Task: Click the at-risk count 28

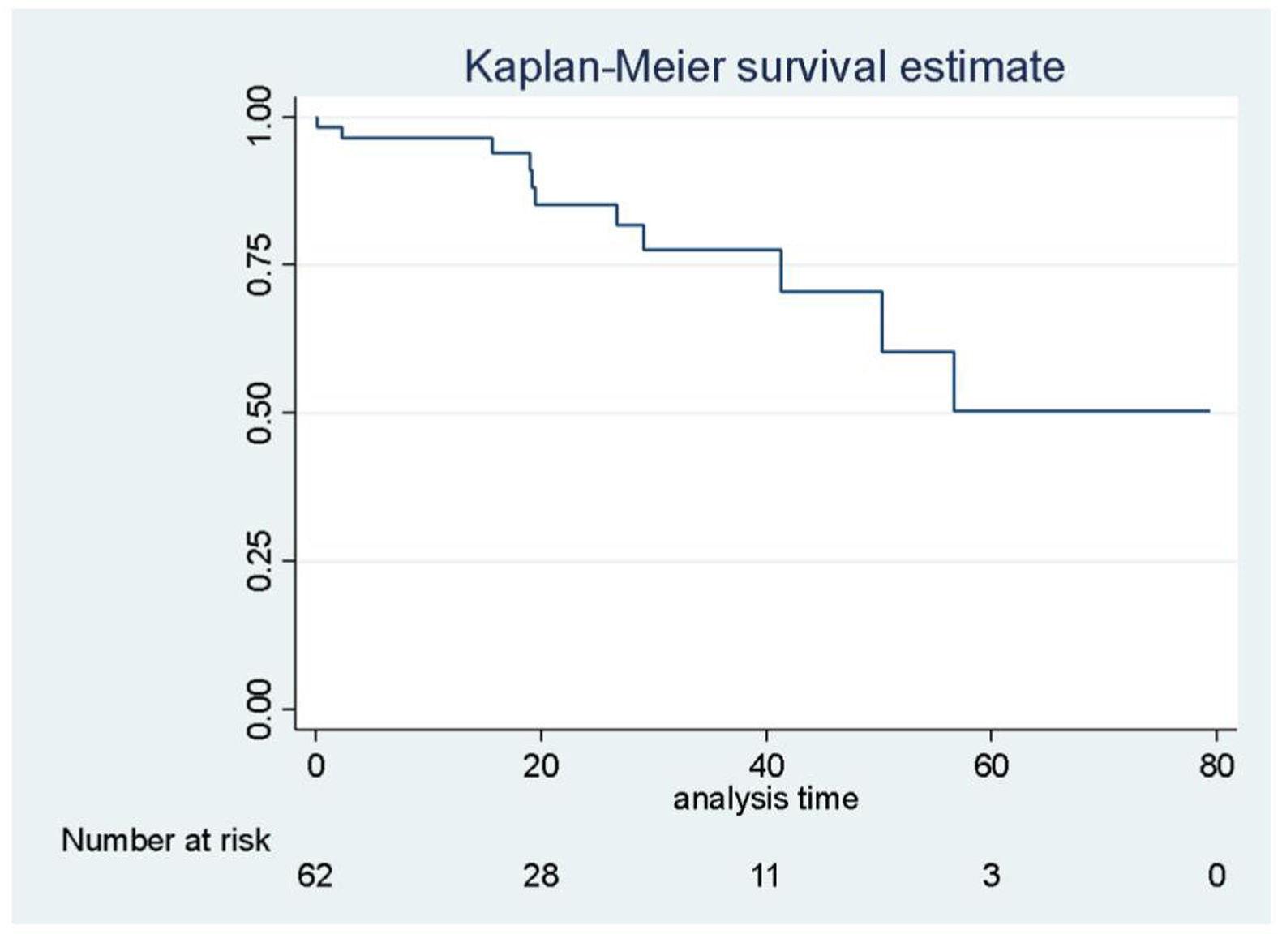Action: (x=541, y=876)
